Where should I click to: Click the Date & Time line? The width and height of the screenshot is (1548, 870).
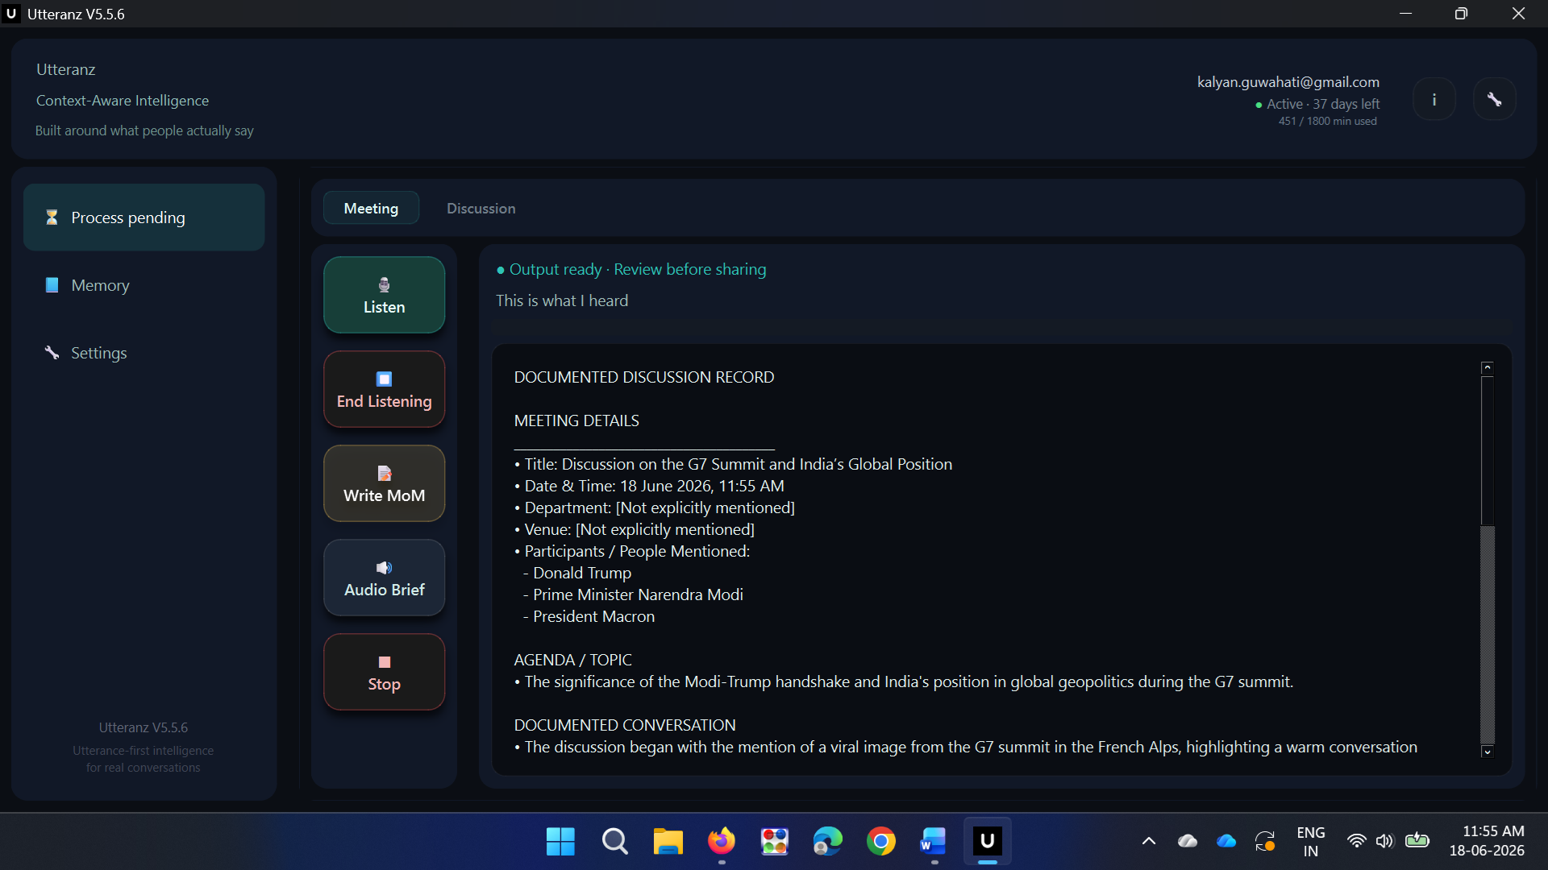[649, 486]
